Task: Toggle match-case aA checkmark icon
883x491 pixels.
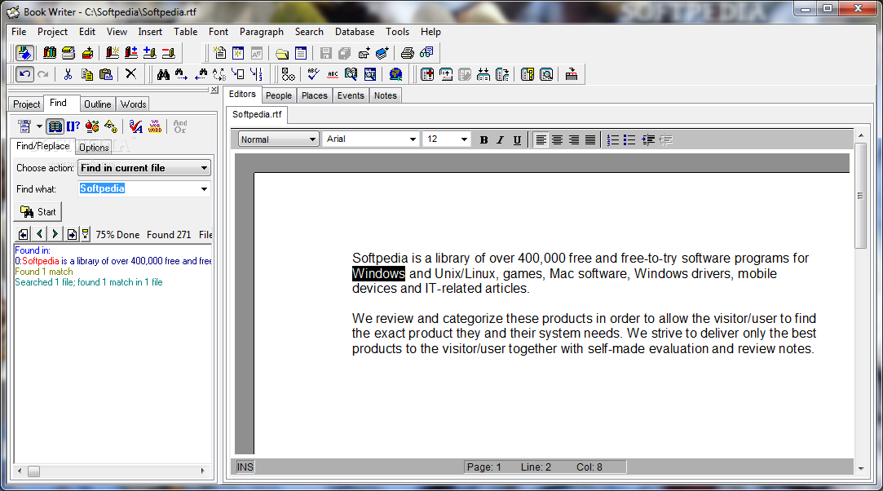Action: pyautogui.click(x=135, y=126)
